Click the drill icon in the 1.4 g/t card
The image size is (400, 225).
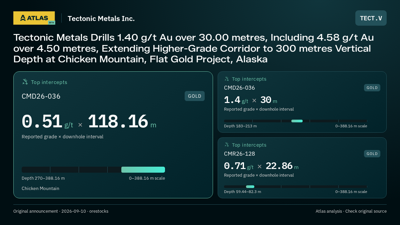coord(227,79)
